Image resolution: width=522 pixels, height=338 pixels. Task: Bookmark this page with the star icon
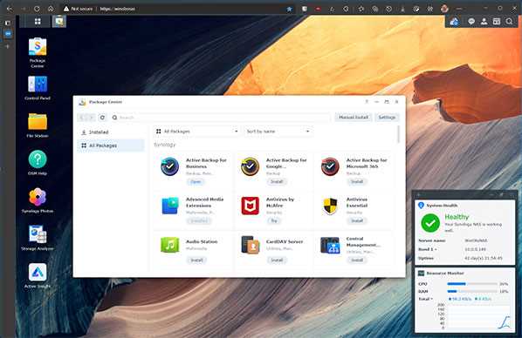pos(289,9)
